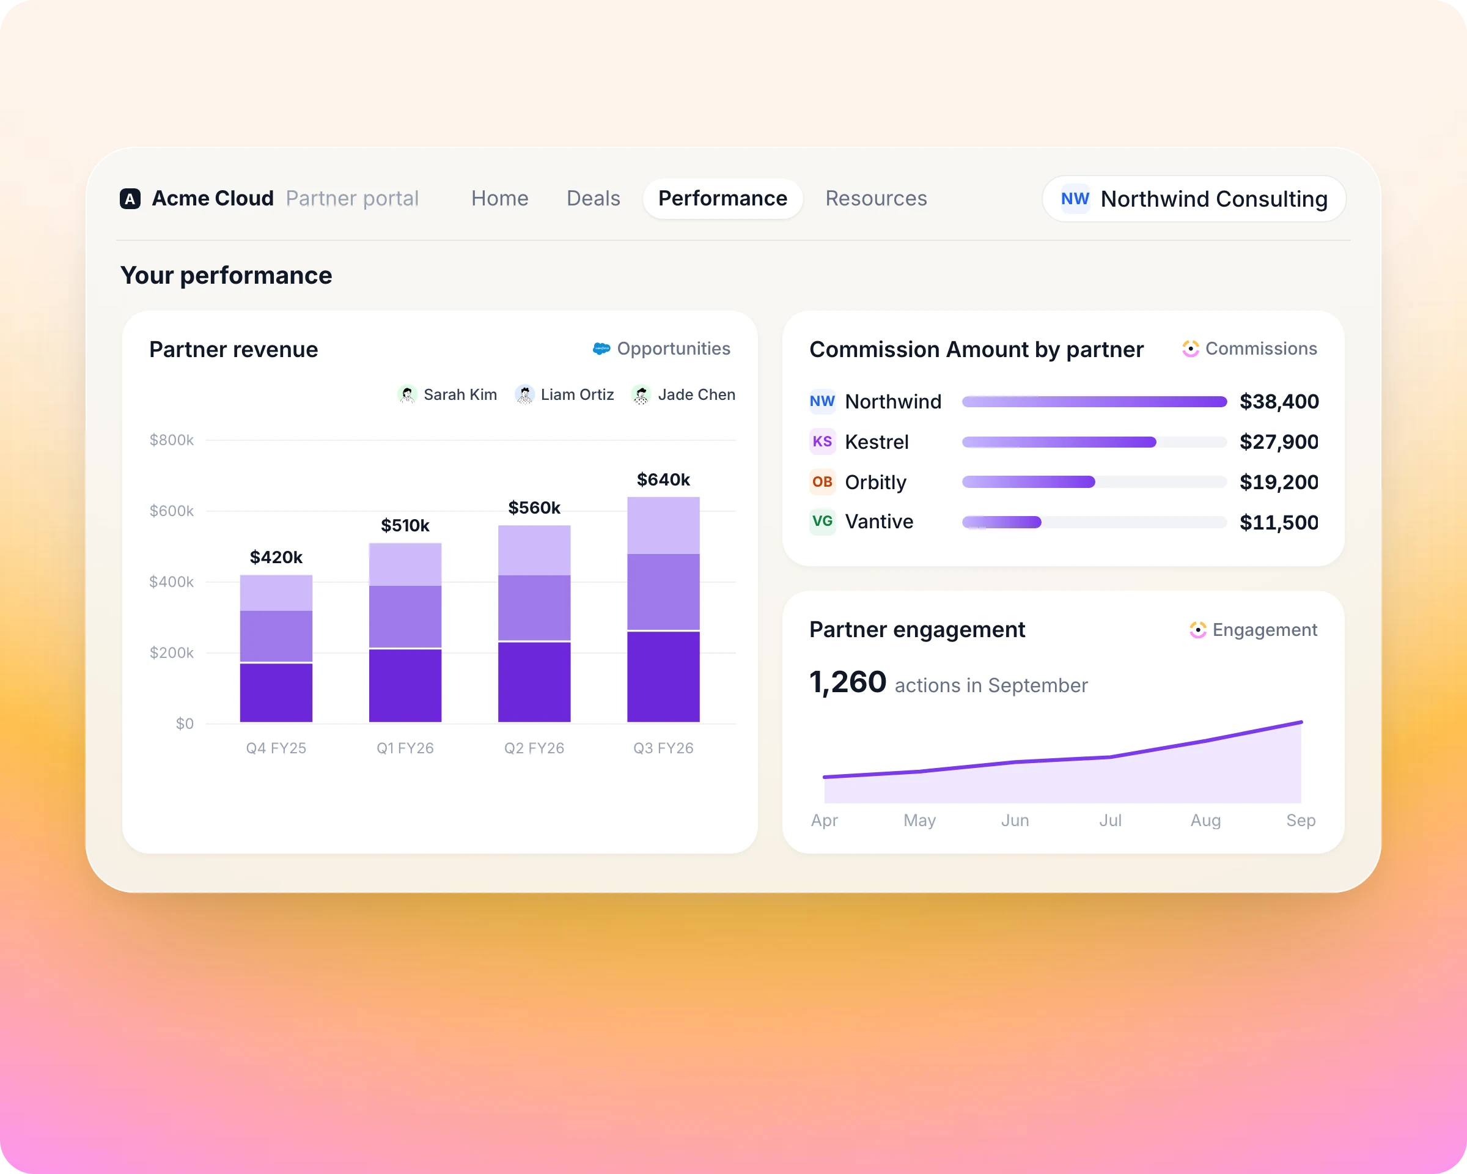This screenshot has height=1174, width=1467.
Task: Click the Q4 FY25 revenue bar
Action: 276,649
